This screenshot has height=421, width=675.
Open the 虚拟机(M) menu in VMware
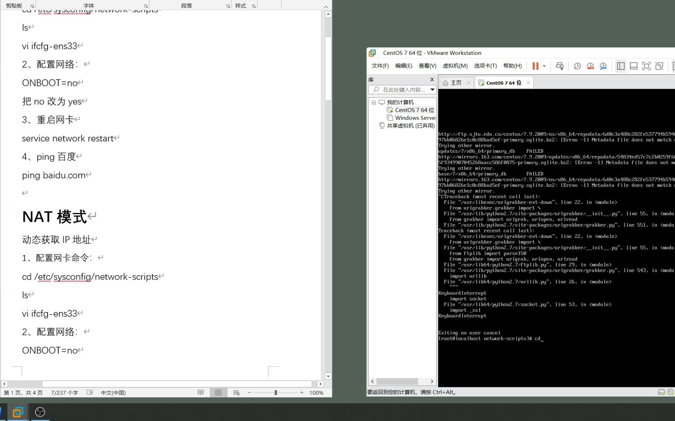click(455, 66)
